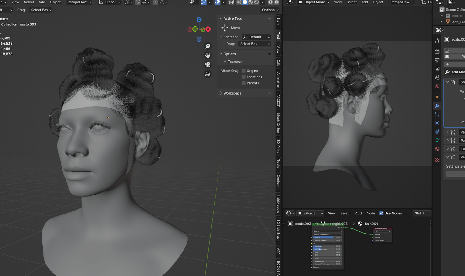Screen dimensions: 465x276
Task: Open the Texture properties checker icon
Action: 437,160
